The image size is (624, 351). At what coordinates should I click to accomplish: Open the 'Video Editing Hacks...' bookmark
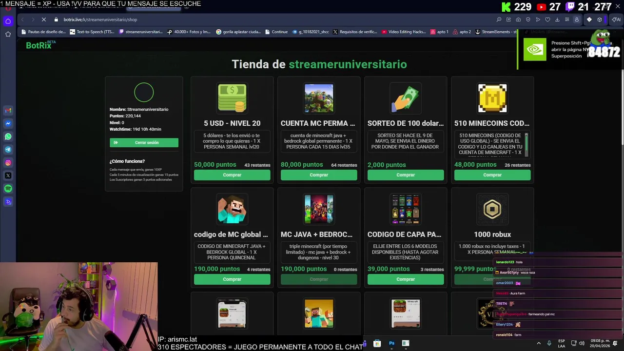404,32
